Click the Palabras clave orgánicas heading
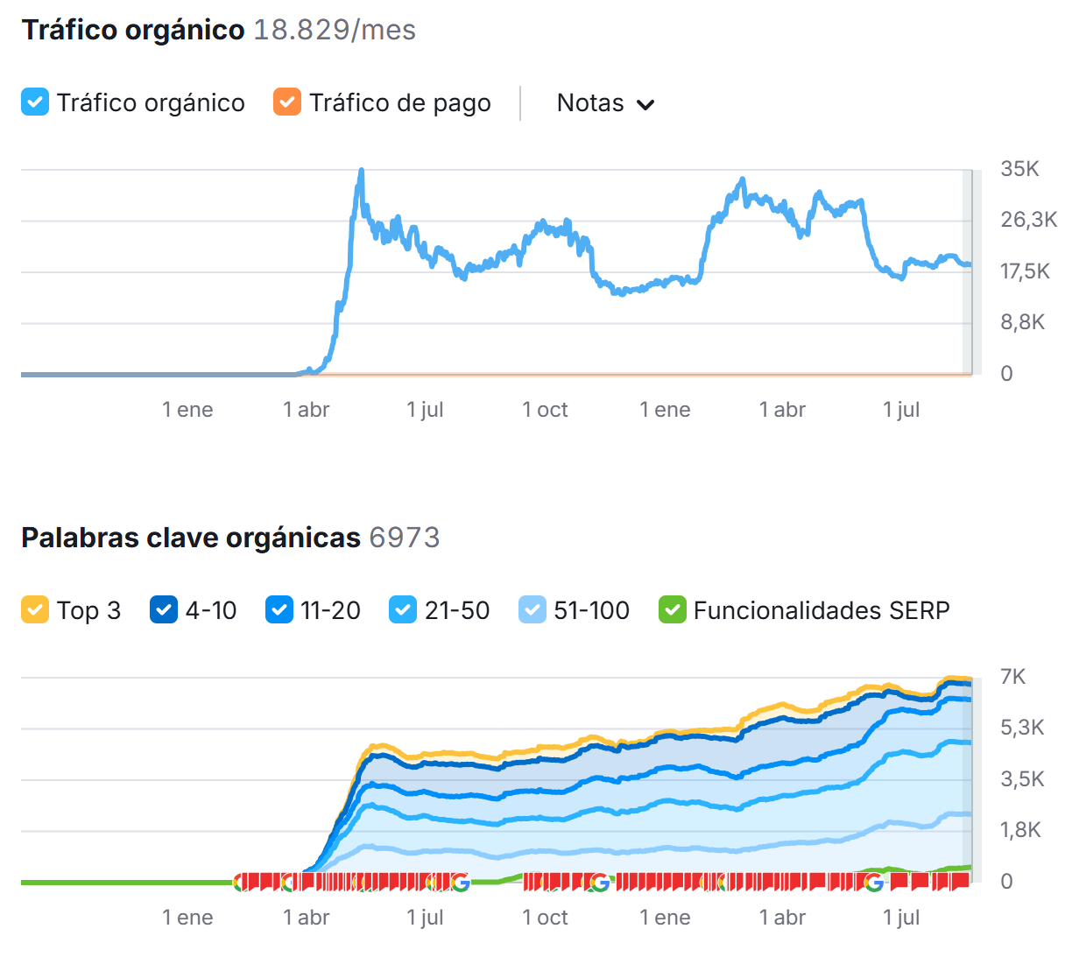Image resolution: width=1072 pixels, height=964 pixels. point(190,538)
